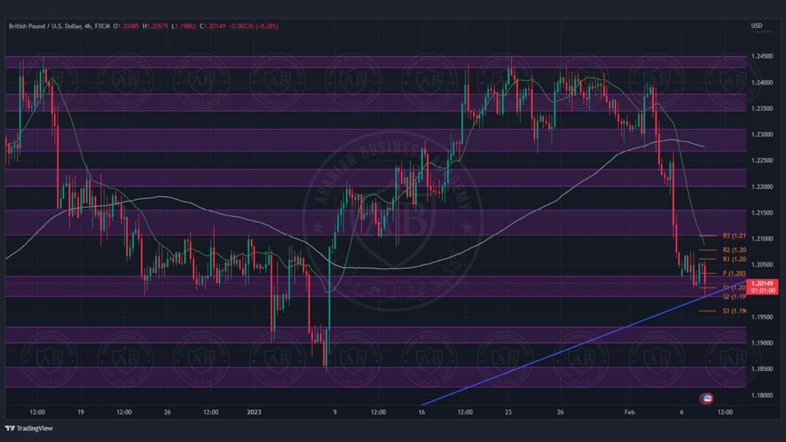Viewport: 786px width, 442px height.
Task: Click the TradingView text link at bottom left
Action: click(x=35, y=428)
